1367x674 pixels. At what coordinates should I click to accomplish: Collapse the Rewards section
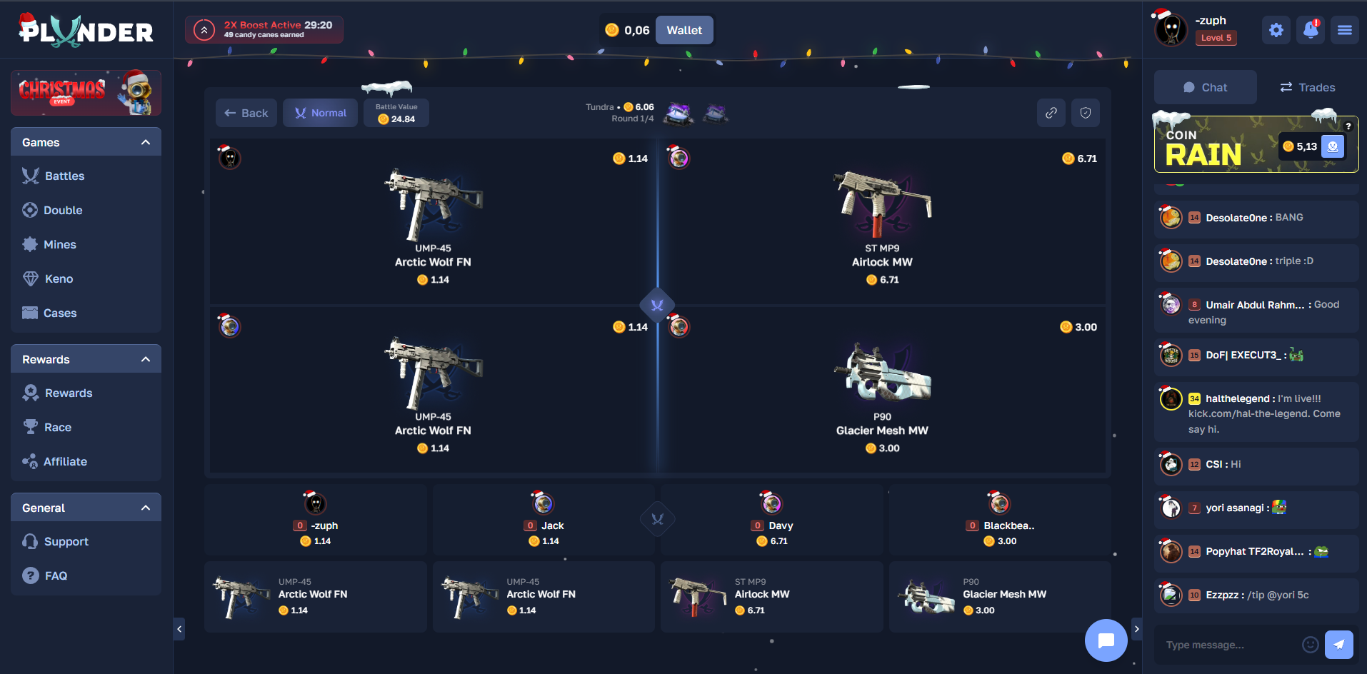pyautogui.click(x=146, y=358)
